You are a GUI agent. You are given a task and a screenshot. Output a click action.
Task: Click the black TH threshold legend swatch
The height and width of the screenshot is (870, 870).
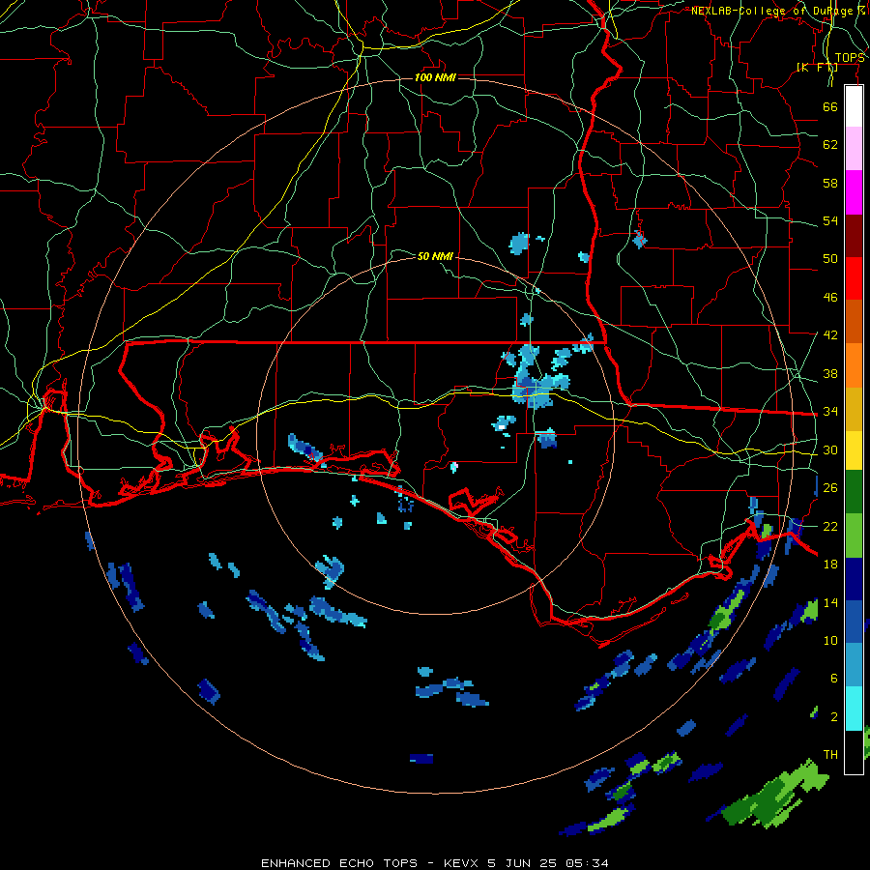point(854,752)
